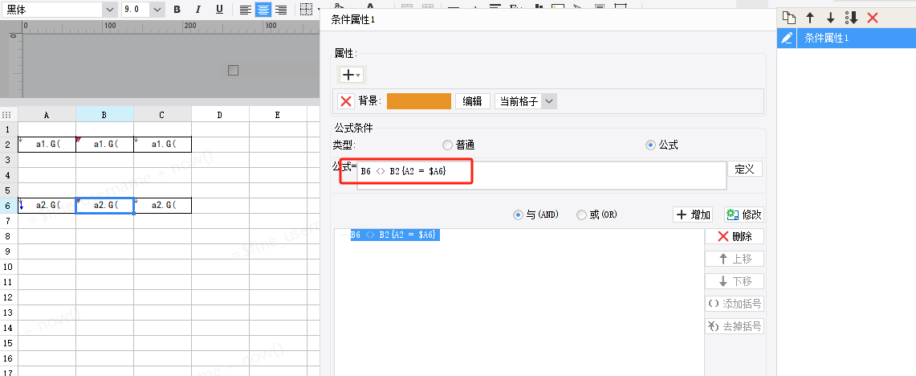Image resolution: width=916 pixels, height=376 pixels.
Task: Select column D header
Action: [x=220, y=115]
